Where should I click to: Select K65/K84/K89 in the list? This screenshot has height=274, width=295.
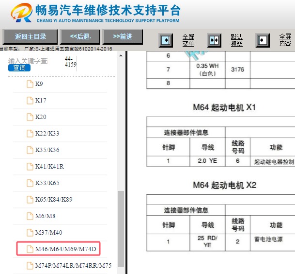(x=54, y=200)
